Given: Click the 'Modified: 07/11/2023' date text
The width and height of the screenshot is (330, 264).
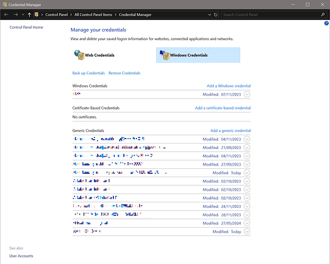Looking at the screenshot, I should [222, 95].
